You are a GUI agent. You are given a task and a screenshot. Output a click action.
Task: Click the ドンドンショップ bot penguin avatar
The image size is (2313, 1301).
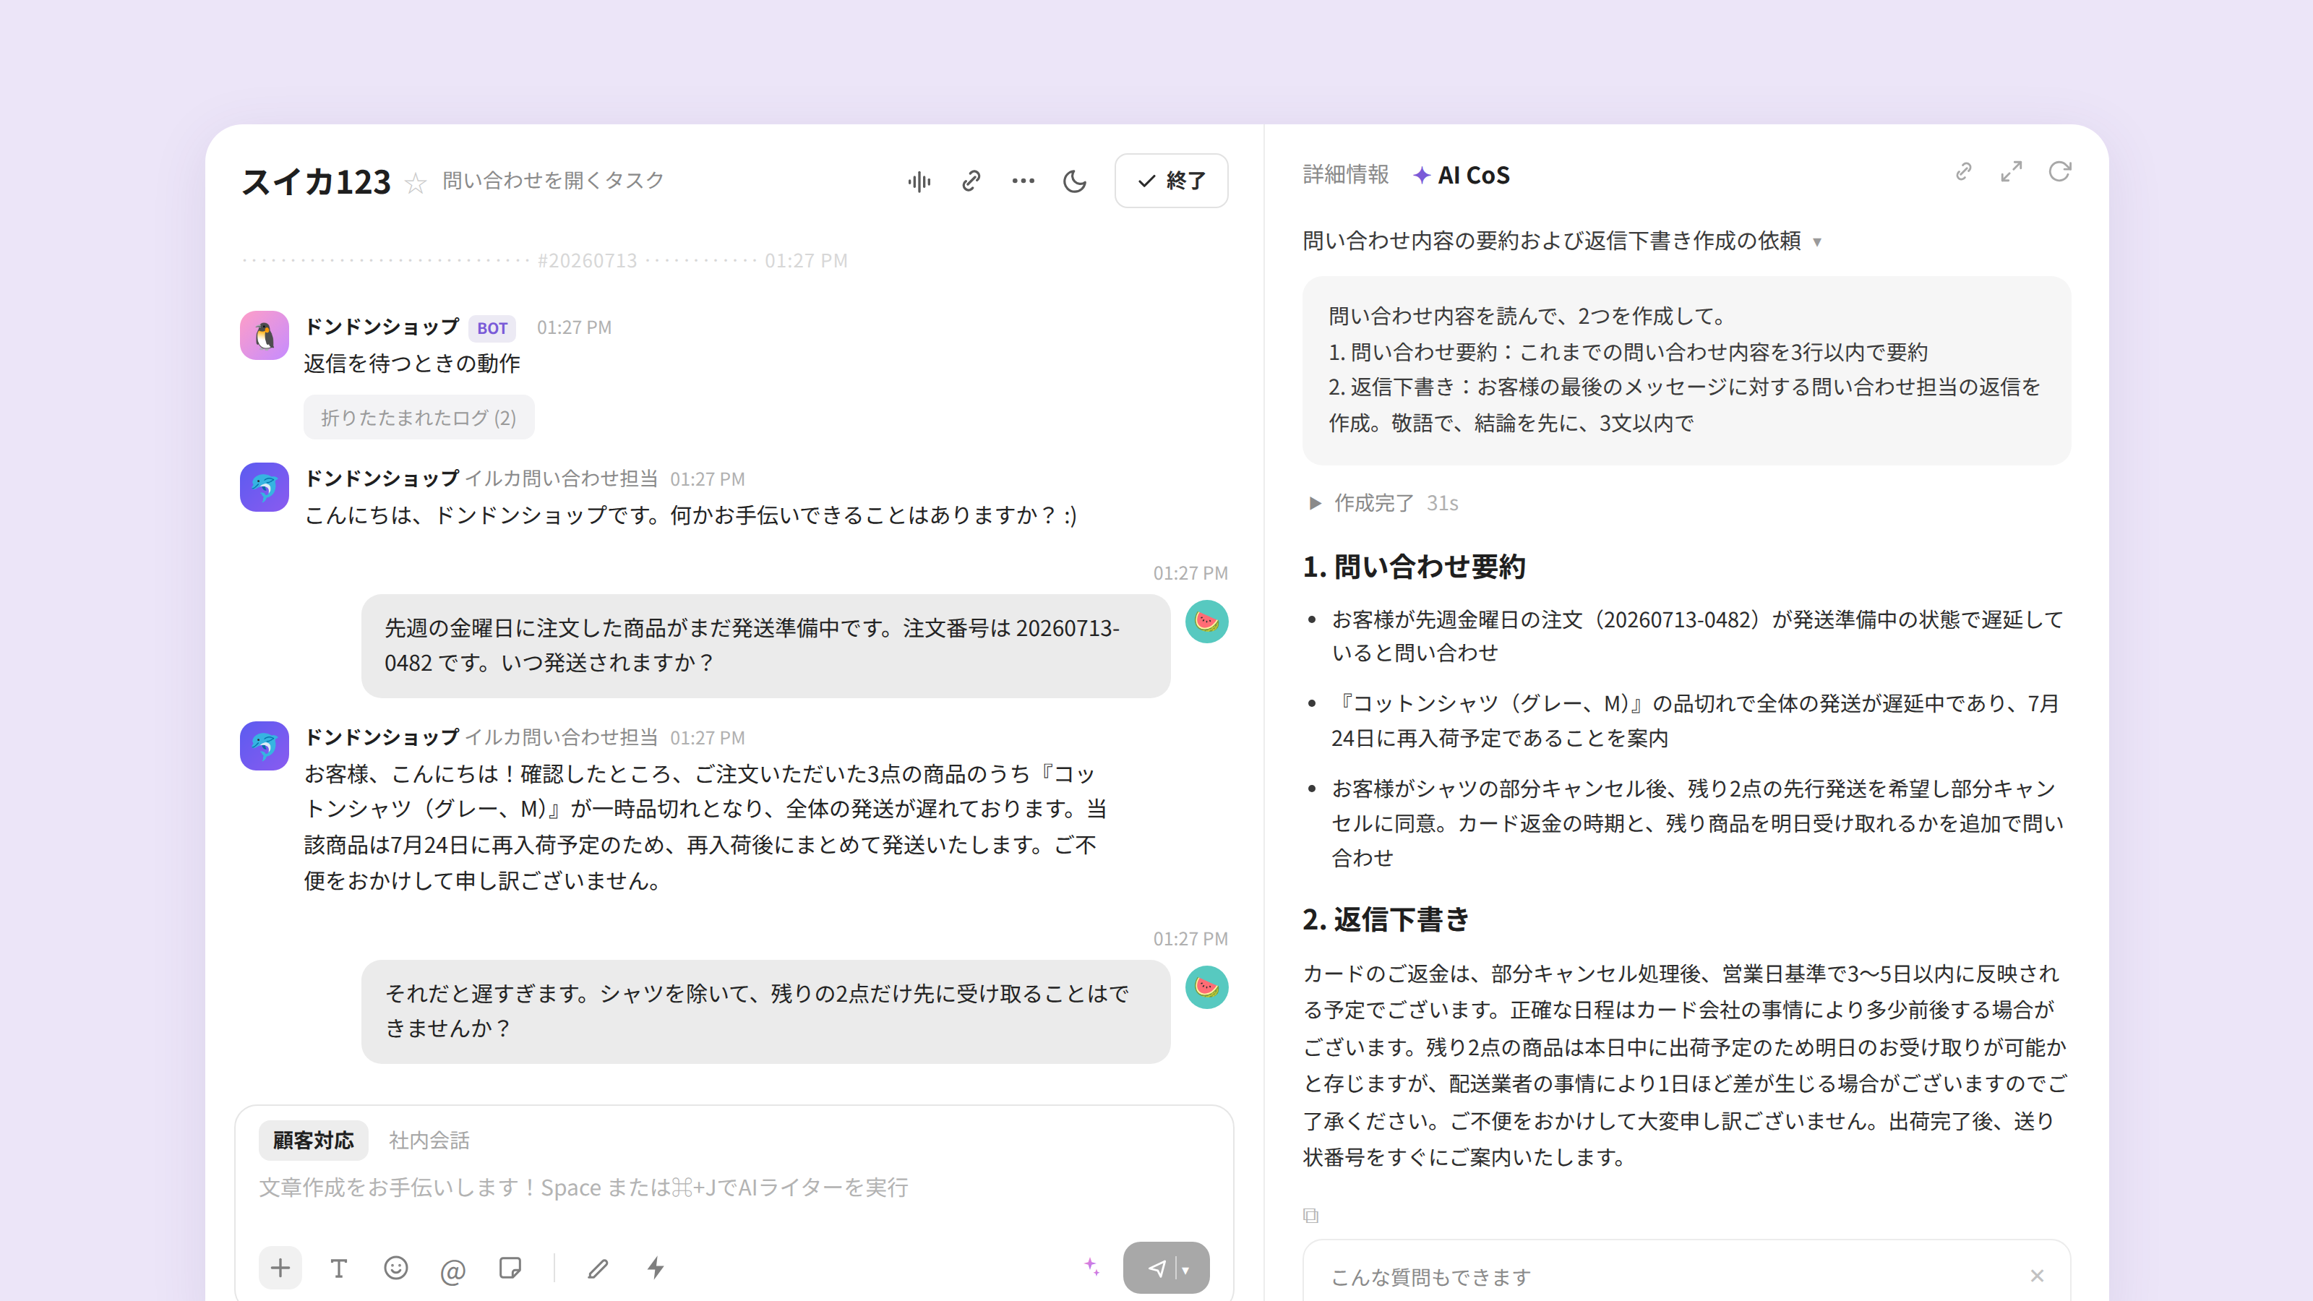click(264, 336)
